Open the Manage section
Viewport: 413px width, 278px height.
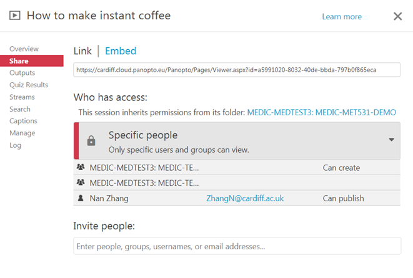tap(22, 133)
